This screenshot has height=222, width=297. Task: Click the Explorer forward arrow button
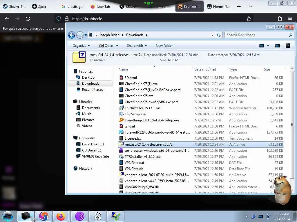click(80, 35)
